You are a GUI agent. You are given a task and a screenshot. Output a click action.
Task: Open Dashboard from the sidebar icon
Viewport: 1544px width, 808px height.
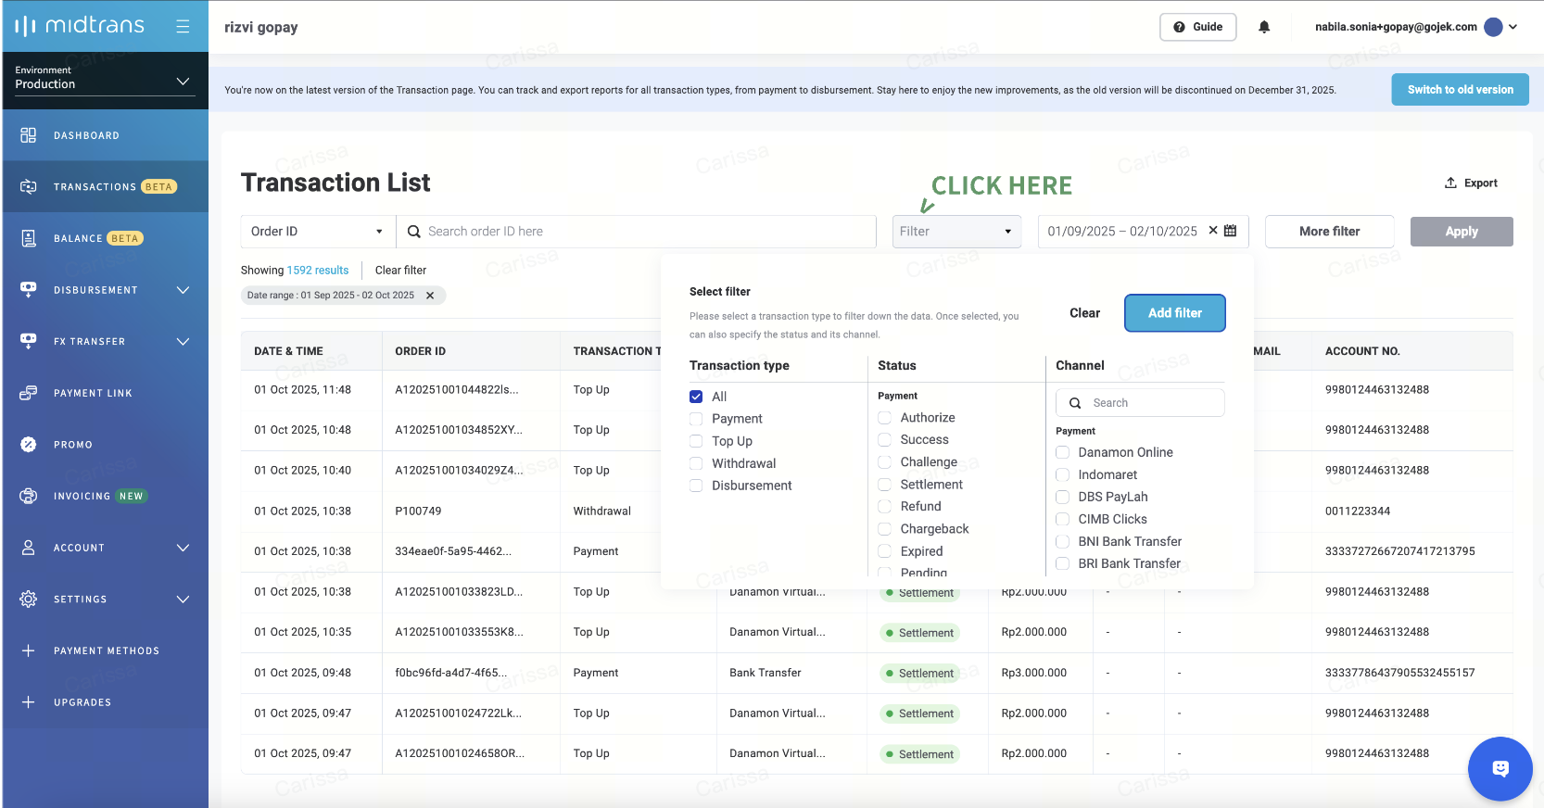[x=29, y=135]
